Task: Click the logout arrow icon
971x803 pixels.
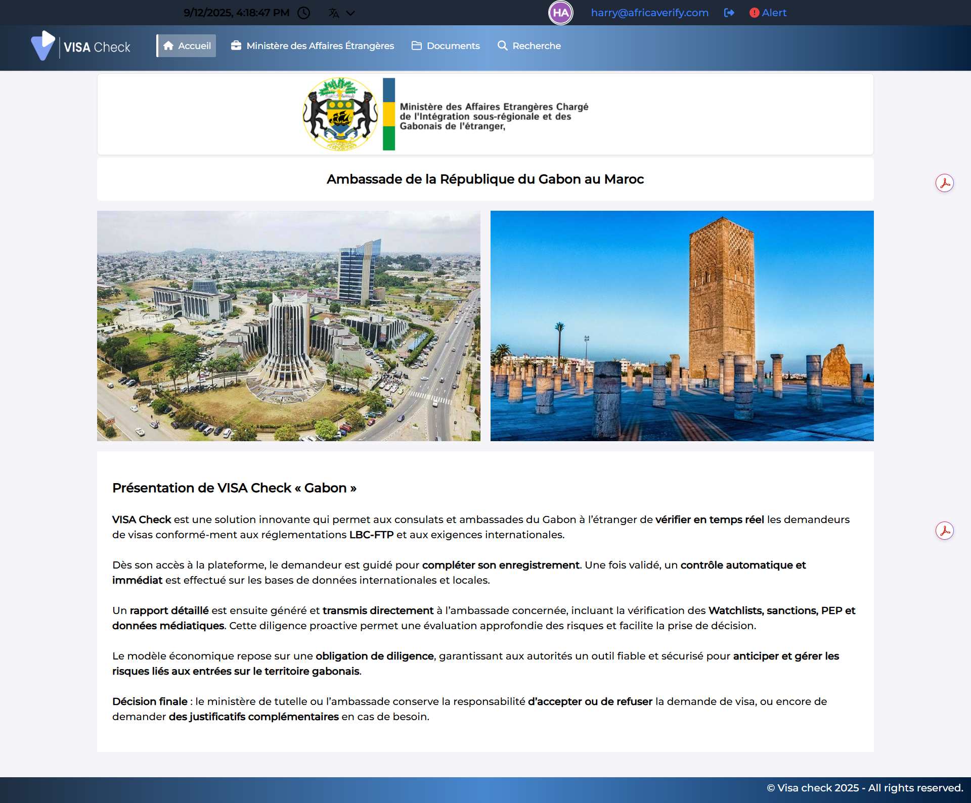Action: (x=729, y=13)
